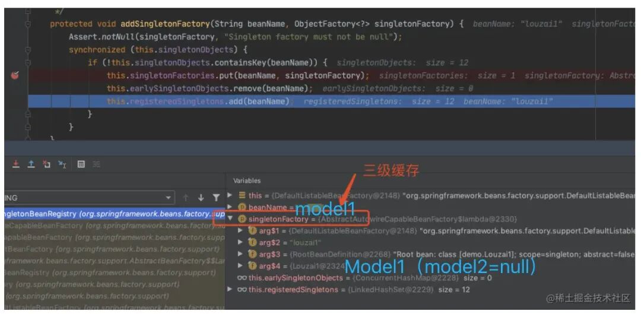
Task: Click the field icon of arg$4
Action: [x=252, y=266]
